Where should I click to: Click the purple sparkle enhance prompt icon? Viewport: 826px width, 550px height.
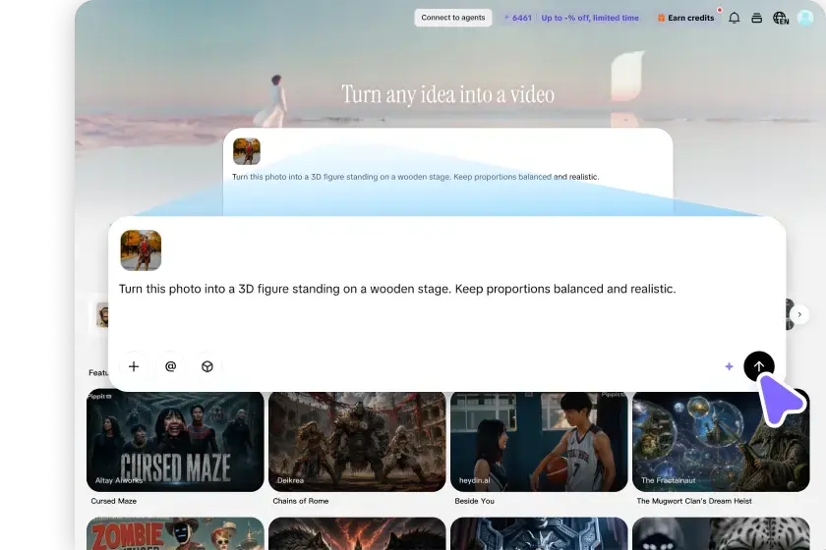click(729, 366)
